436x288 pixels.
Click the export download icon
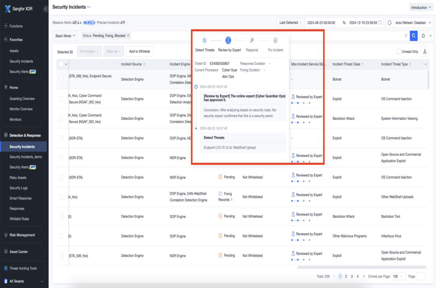[x=425, y=51]
